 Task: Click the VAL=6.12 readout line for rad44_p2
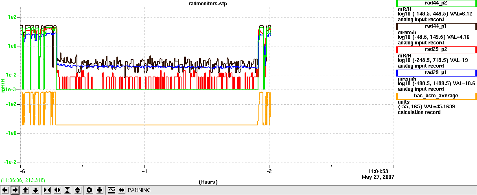[435, 14]
